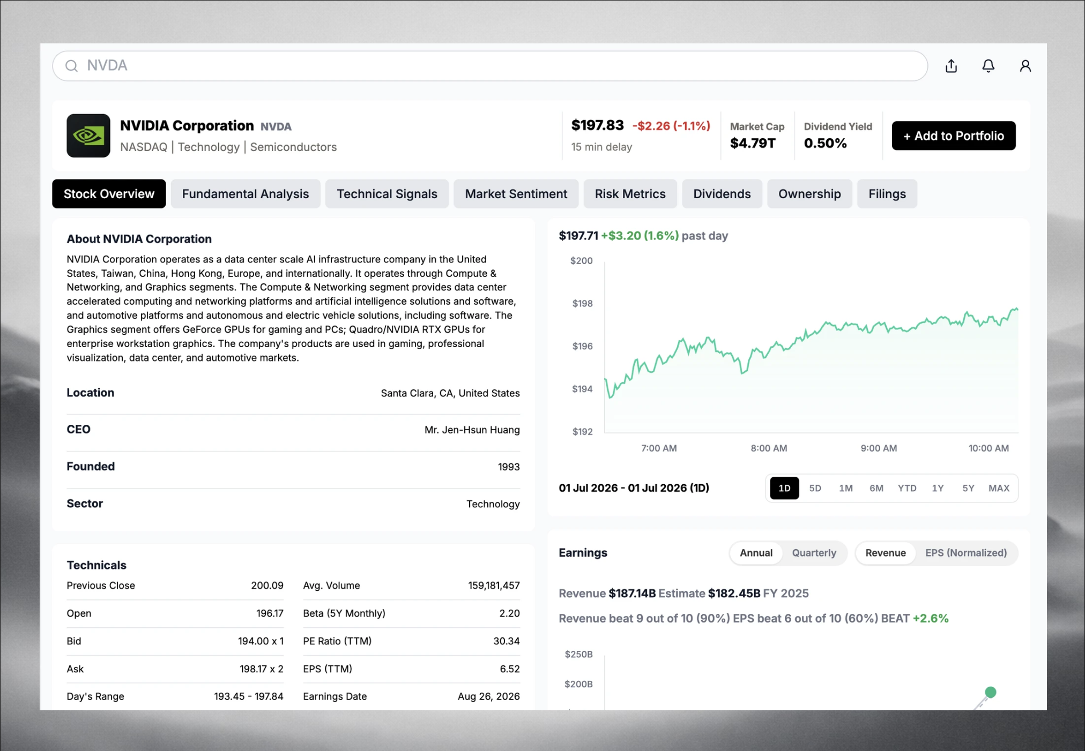Switch to the Dividends tab
This screenshot has height=751, width=1085.
pos(722,194)
